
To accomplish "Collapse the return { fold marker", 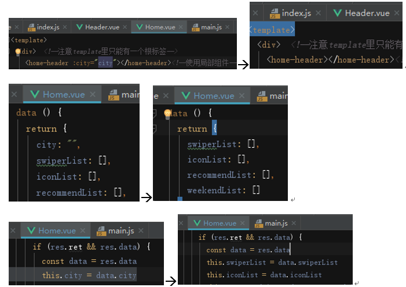I will coord(154,128).
